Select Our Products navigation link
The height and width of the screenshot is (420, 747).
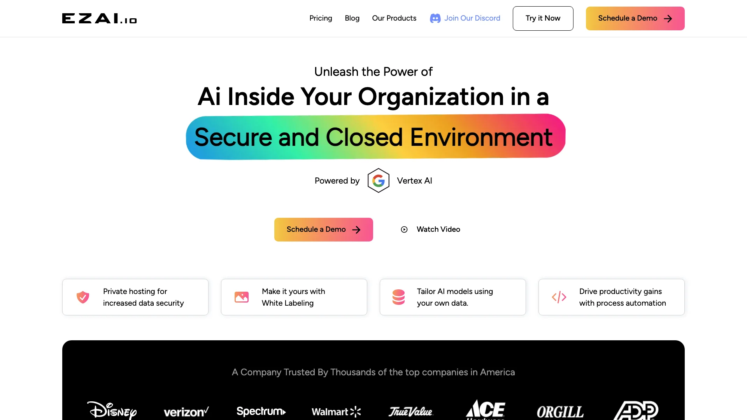(394, 18)
